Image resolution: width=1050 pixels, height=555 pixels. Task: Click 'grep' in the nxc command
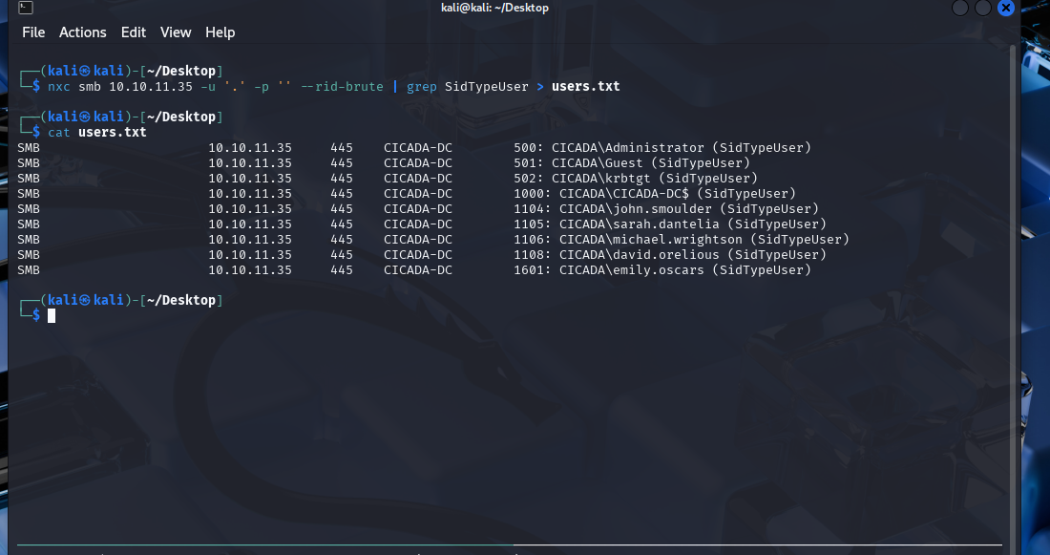pyautogui.click(x=421, y=87)
